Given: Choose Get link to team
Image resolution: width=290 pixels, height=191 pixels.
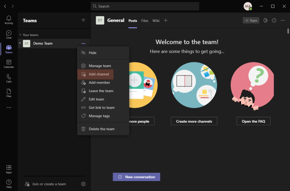Looking at the screenshot, I should 103,108.
